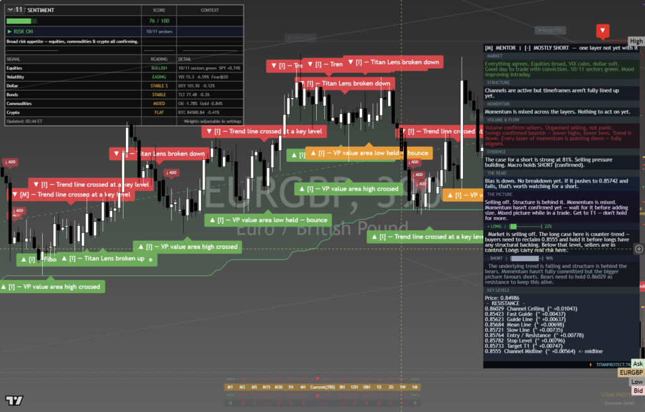Select the M1 timeframe
645x412 pixels.
click(230, 387)
